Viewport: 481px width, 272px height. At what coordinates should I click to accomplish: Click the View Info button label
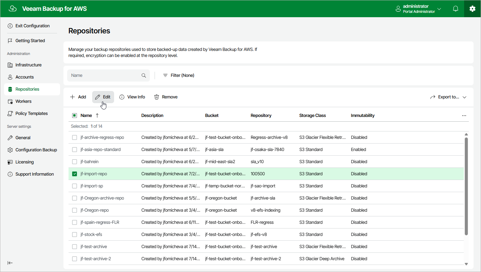click(x=136, y=97)
